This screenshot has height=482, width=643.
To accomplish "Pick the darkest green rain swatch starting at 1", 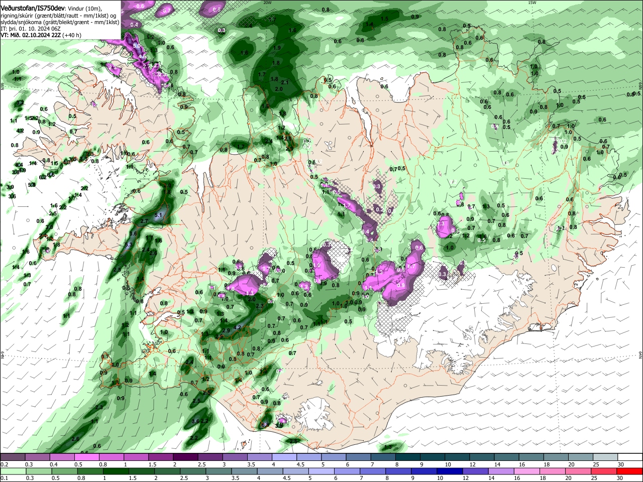I will click(116, 471).
